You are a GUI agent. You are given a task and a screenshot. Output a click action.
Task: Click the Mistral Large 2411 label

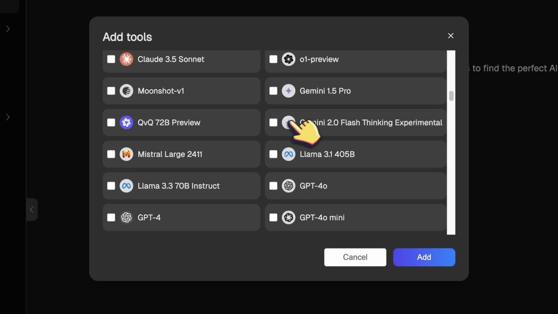170,154
